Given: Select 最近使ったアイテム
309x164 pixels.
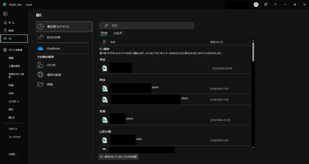Looking at the screenshot, I should tap(64, 27).
